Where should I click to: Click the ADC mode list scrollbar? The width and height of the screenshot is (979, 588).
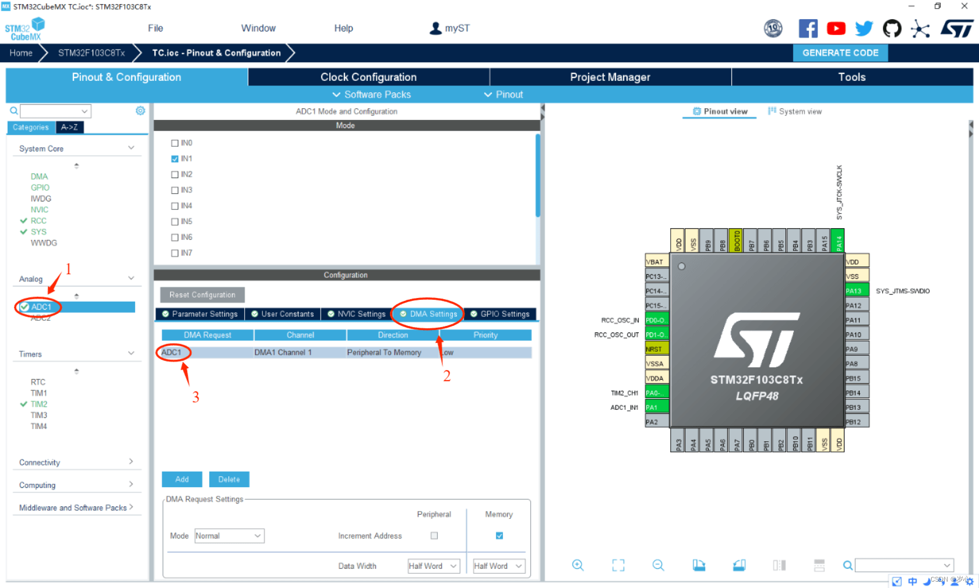pyautogui.click(x=538, y=175)
